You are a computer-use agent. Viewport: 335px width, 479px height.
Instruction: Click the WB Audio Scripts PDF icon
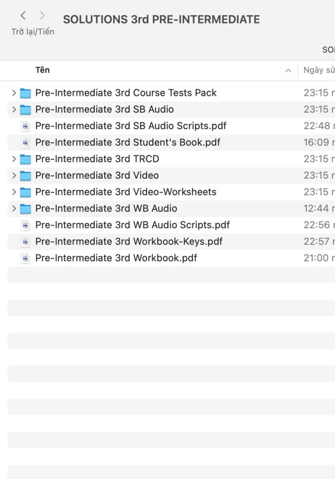click(26, 225)
